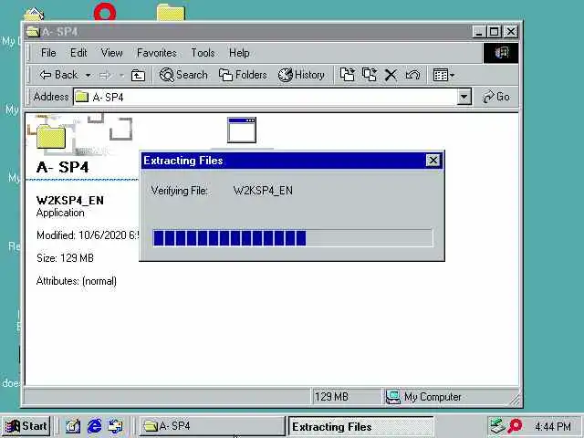
Task: Click the Go button
Action: pyautogui.click(x=496, y=98)
